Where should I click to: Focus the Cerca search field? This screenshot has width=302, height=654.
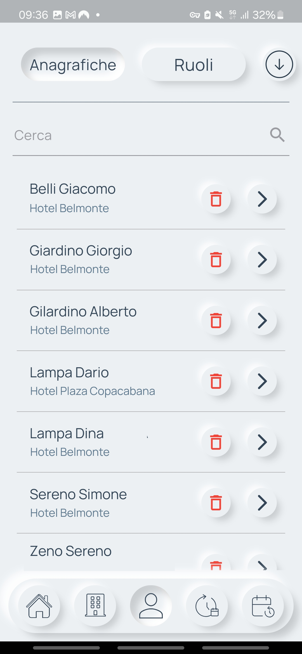point(140,136)
